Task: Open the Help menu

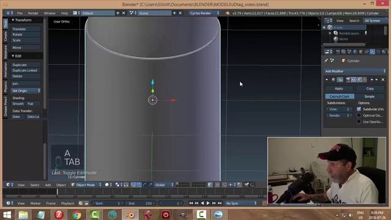Action: [64, 13]
